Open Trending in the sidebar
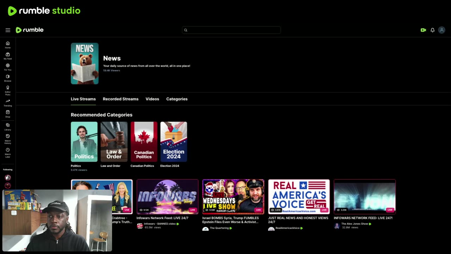 (x=8, y=103)
